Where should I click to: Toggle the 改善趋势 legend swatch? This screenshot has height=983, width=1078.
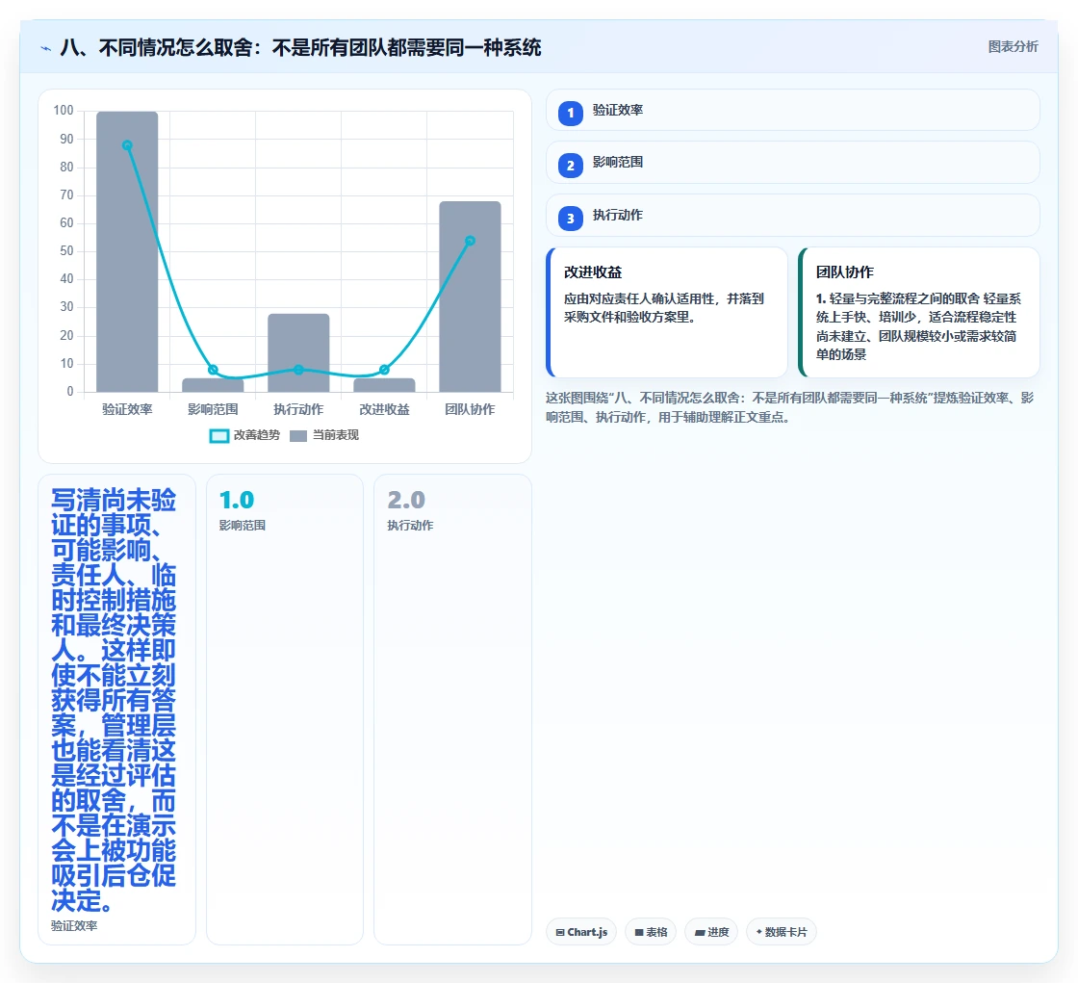(218, 435)
